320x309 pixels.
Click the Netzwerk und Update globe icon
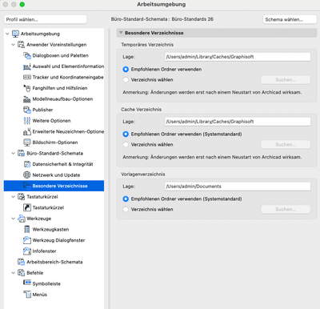point(27,175)
